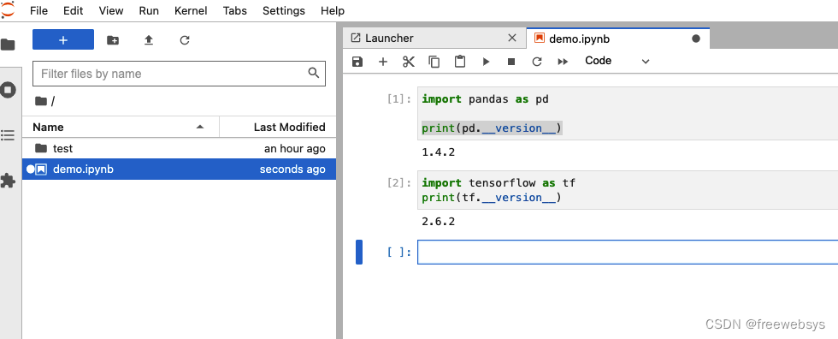Open the Help menu
The image size is (838, 339).
[x=333, y=10]
